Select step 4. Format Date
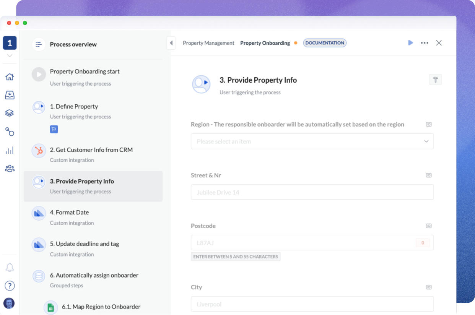The height and width of the screenshot is (315, 475). pyautogui.click(x=69, y=212)
